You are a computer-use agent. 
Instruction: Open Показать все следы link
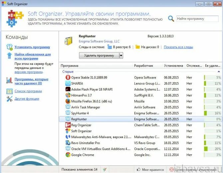click(178, 47)
